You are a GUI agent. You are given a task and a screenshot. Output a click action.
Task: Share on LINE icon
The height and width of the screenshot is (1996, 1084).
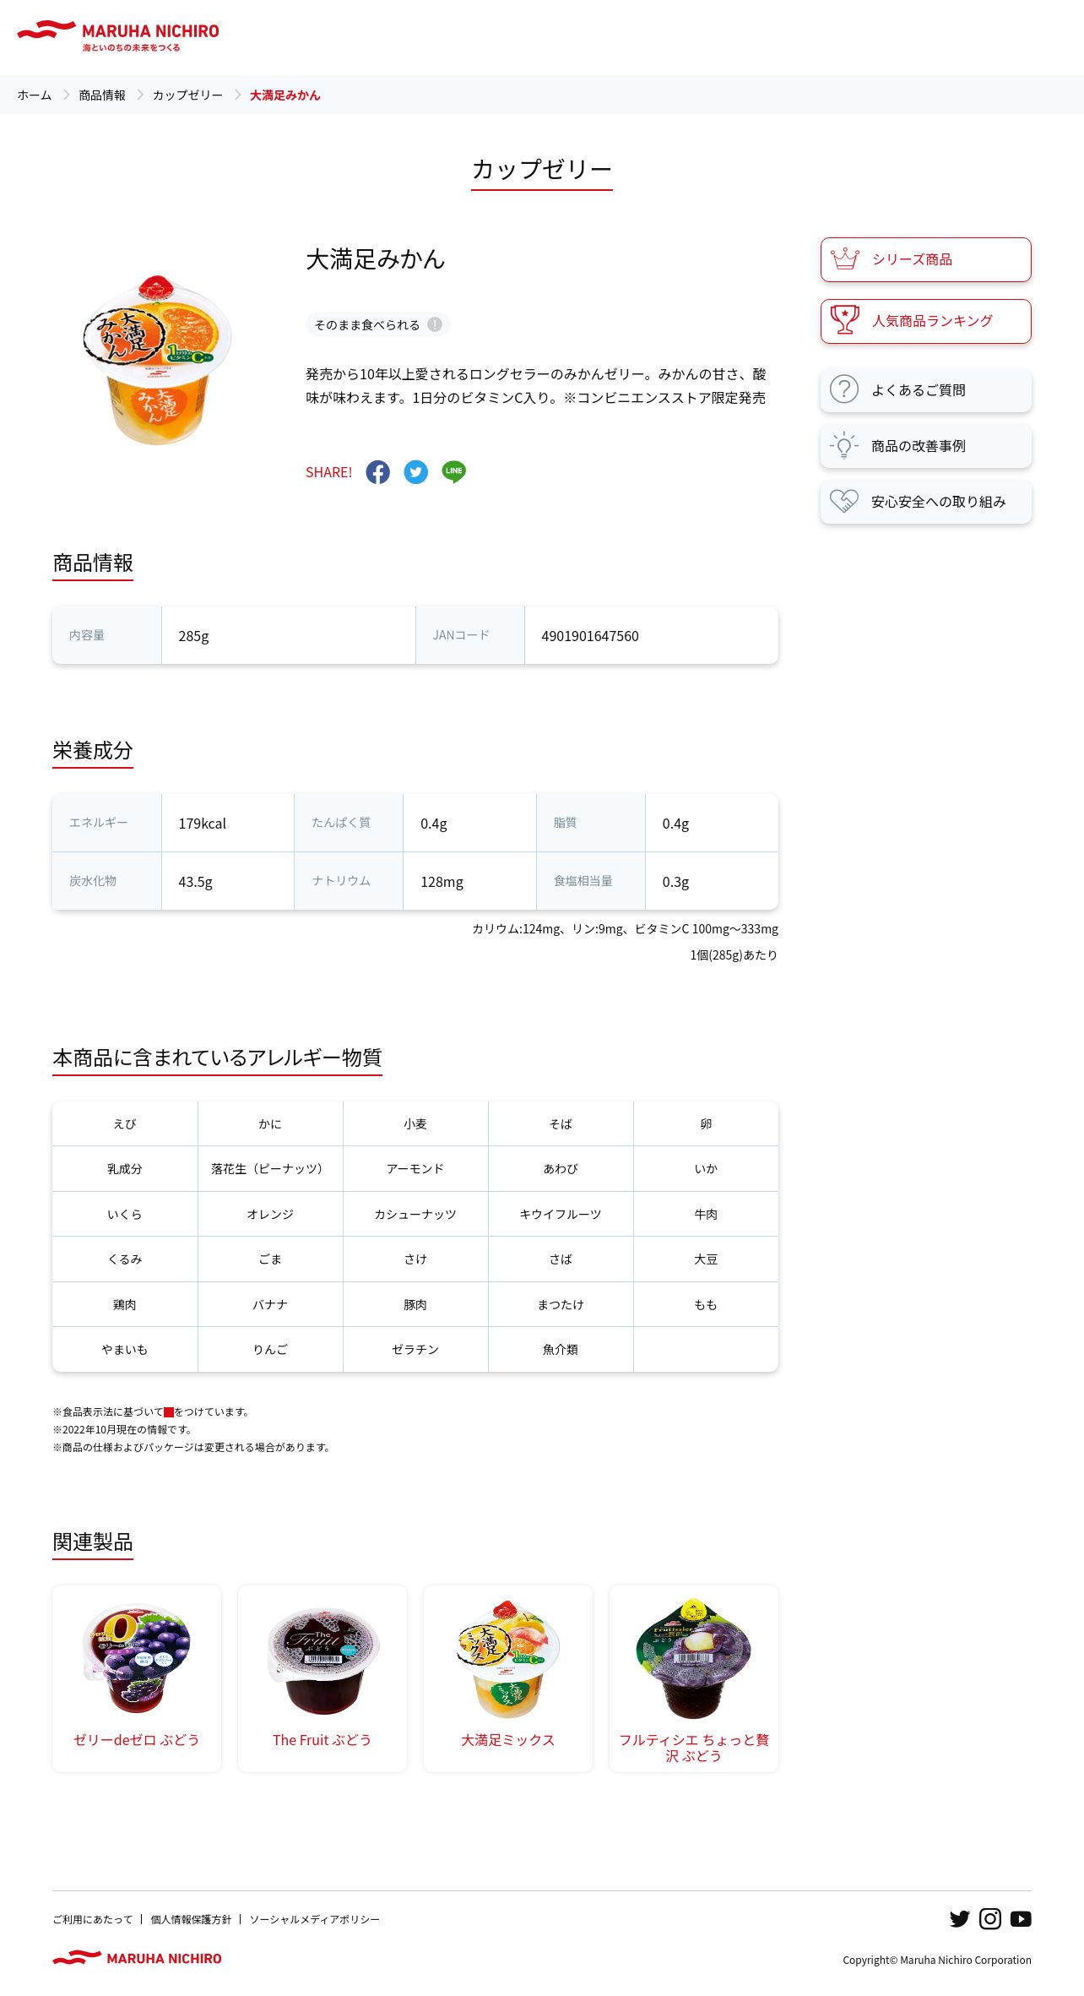[x=453, y=472]
